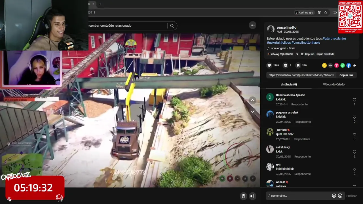Save the video with the bookmark icon
The height and width of the screenshot is (204, 363).
pyautogui.click(x=298, y=65)
